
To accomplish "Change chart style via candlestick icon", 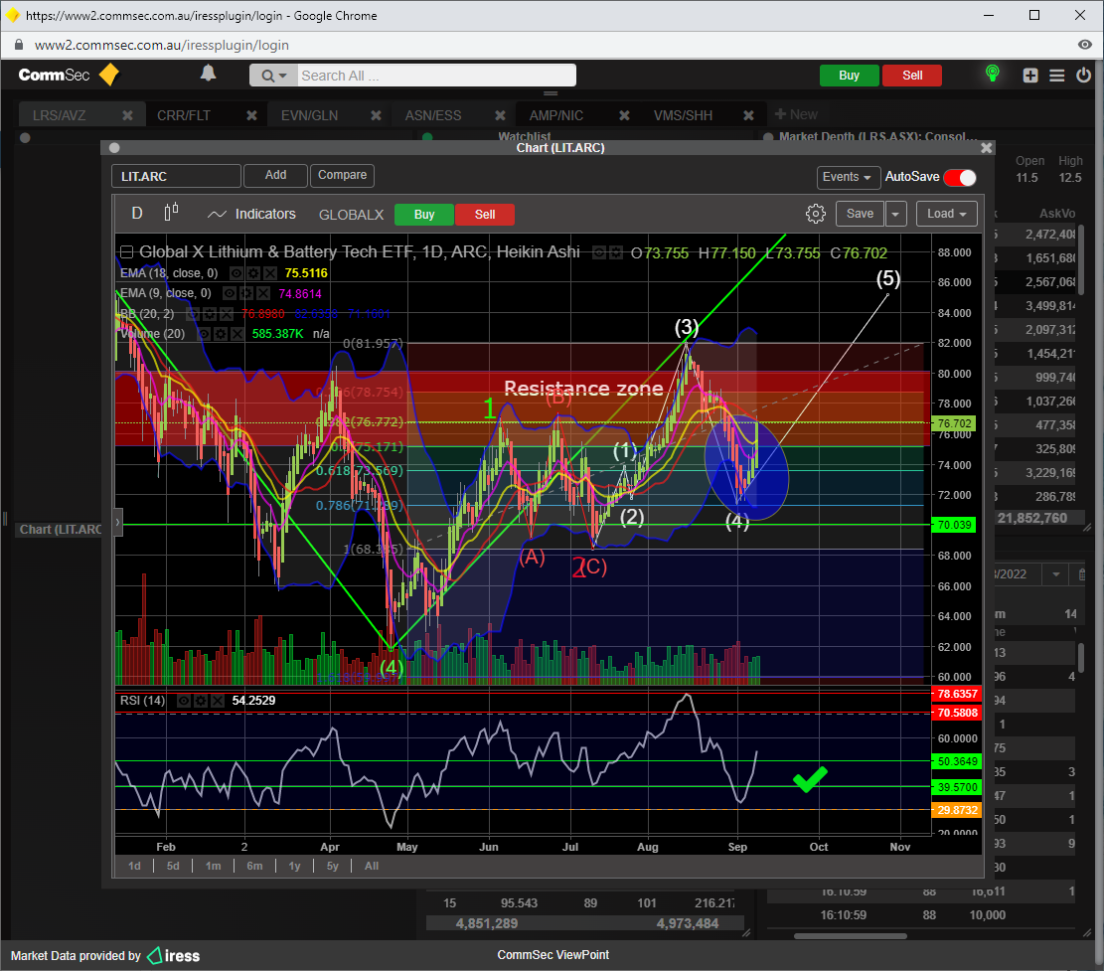I will pyautogui.click(x=172, y=213).
